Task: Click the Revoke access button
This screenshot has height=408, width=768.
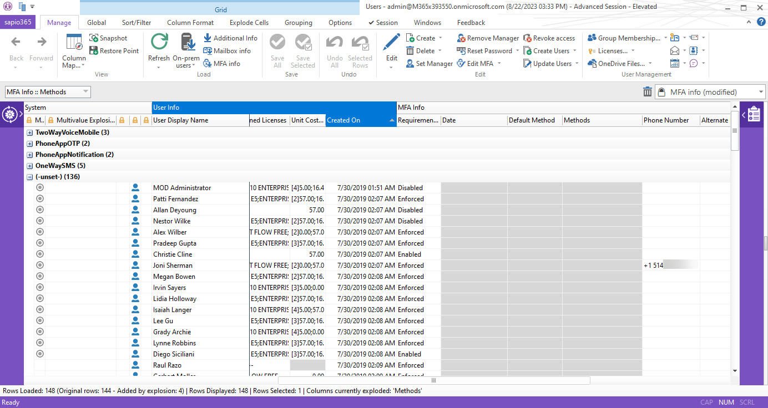Action: pos(549,38)
